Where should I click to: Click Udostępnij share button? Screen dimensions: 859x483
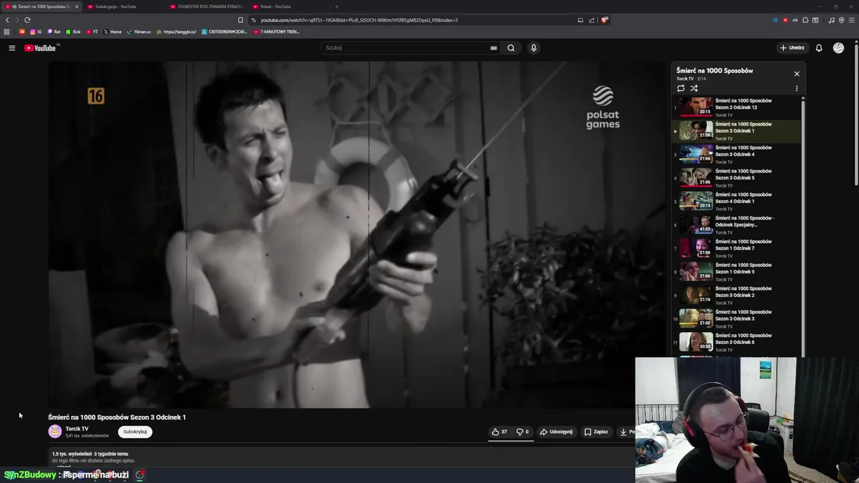[x=556, y=432]
